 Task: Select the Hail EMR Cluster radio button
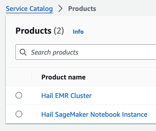[19, 95]
